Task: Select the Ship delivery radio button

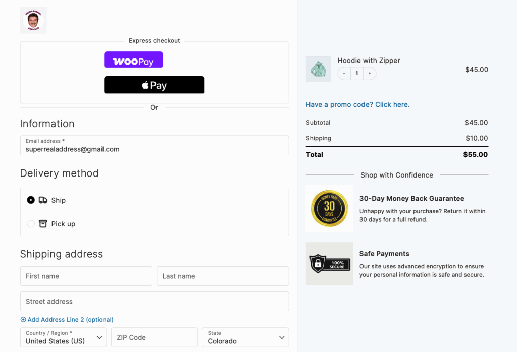Action: tap(31, 200)
